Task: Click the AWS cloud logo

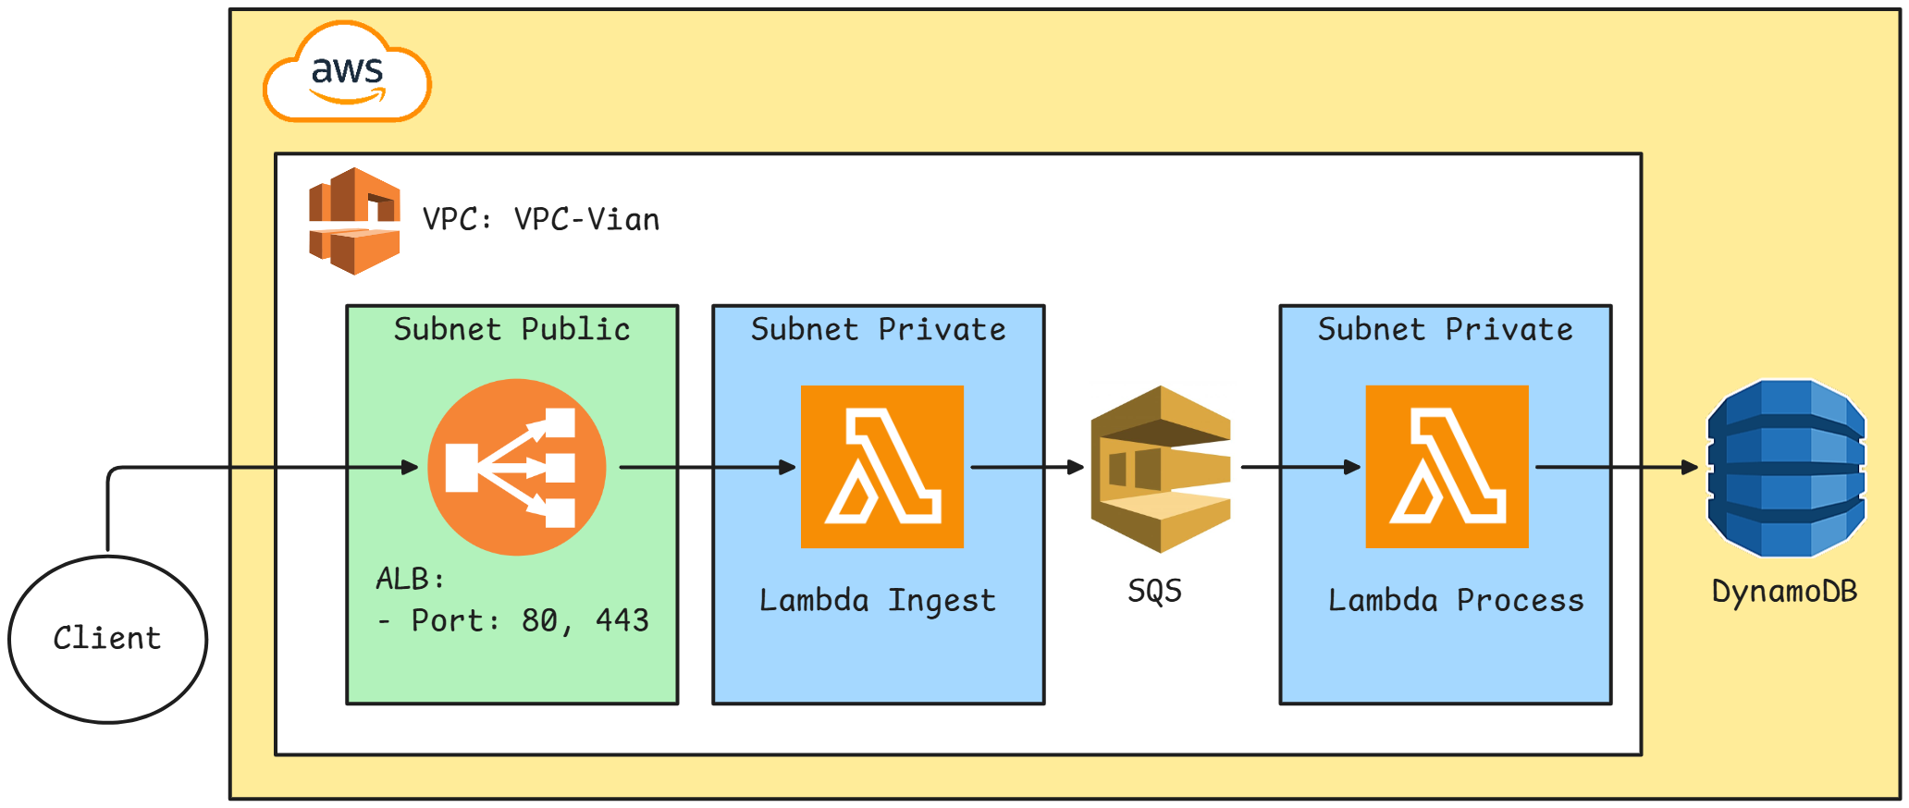Action: (x=347, y=73)
